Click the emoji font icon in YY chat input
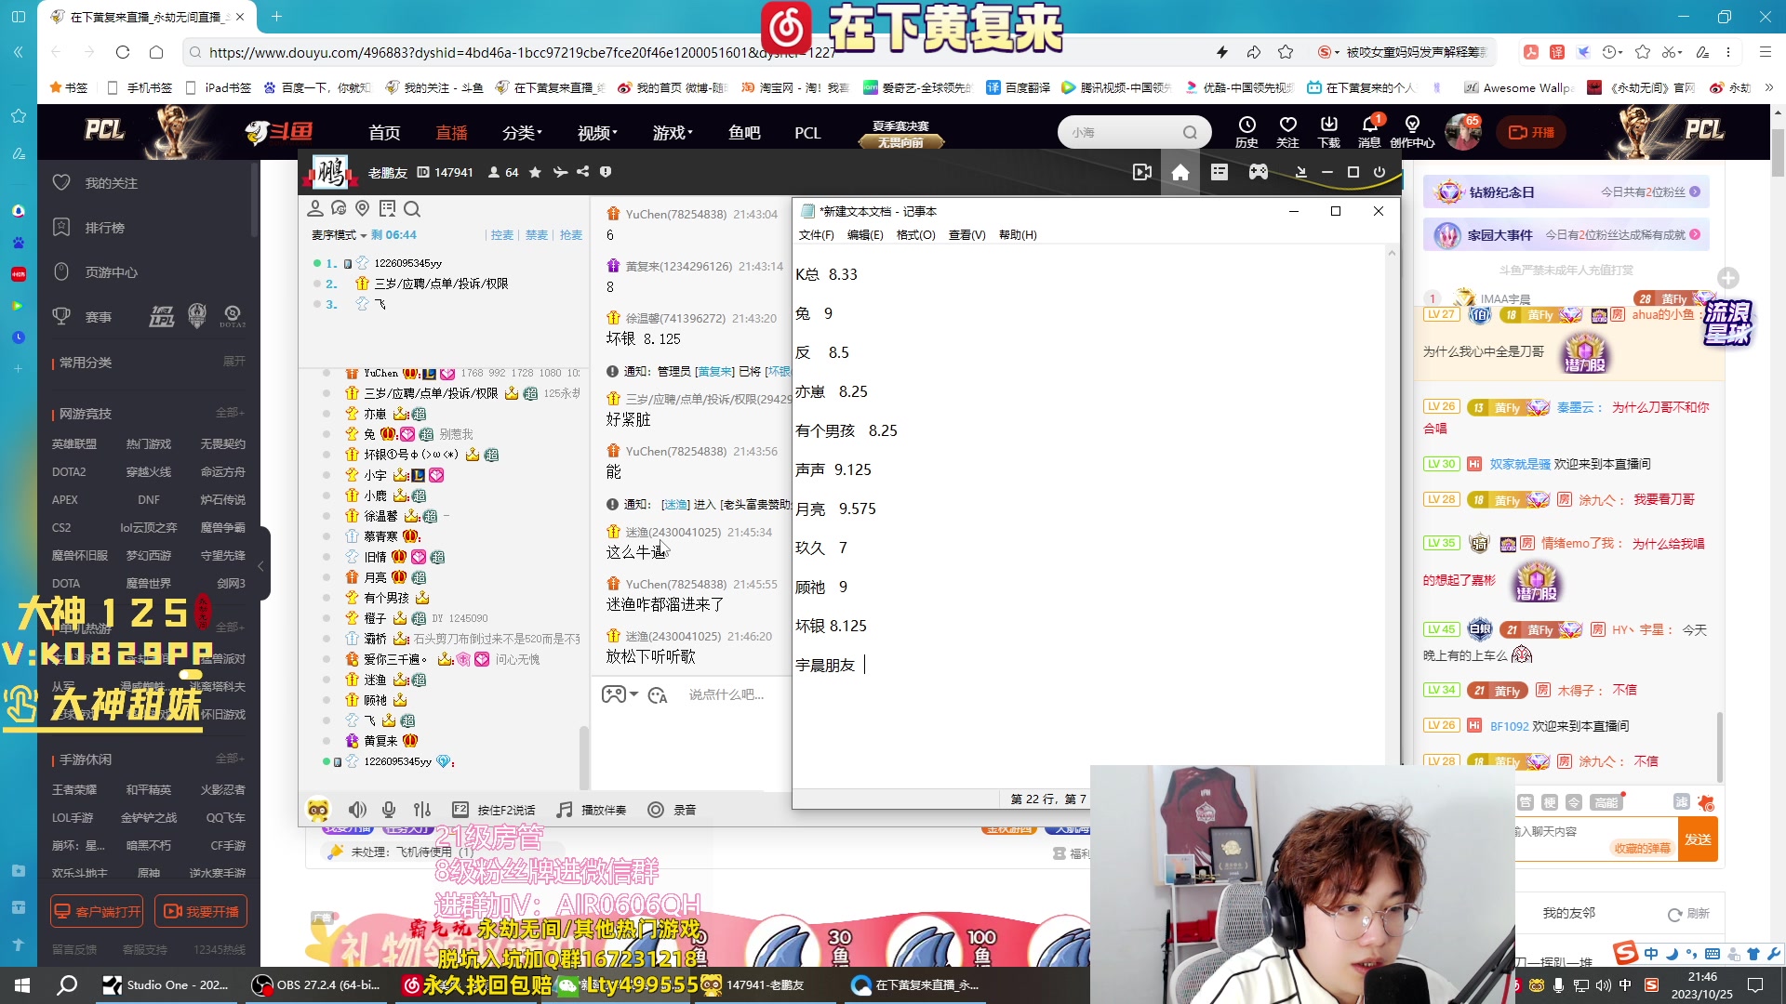The image size is (1786, 1004). (658, 695)
